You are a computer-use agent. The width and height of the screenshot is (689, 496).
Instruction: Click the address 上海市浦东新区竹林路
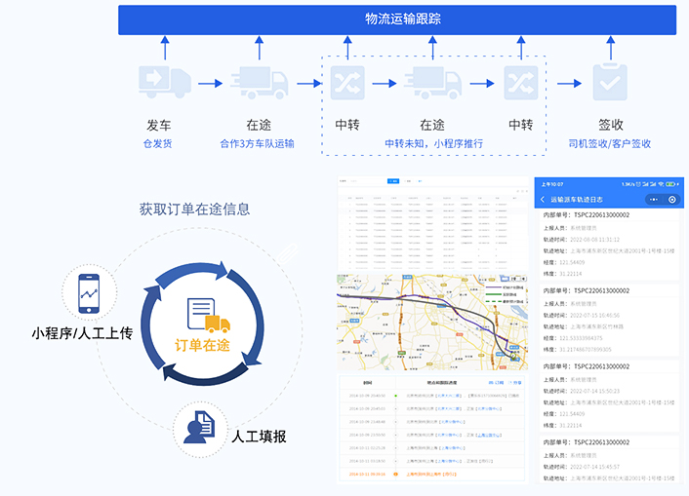pyautogui.click(x=596, y=326)
